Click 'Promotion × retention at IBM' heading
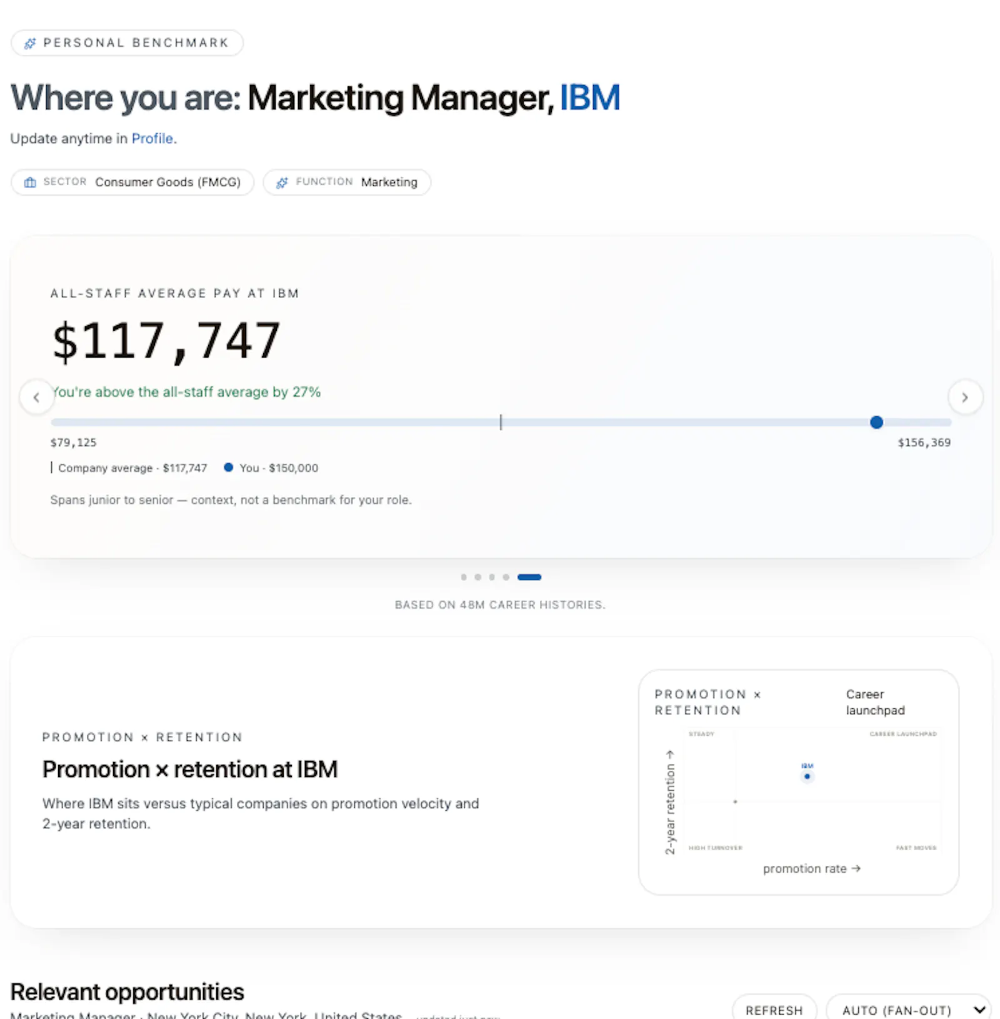This screenshot has width=1000, height=1019. click(190, 770)
